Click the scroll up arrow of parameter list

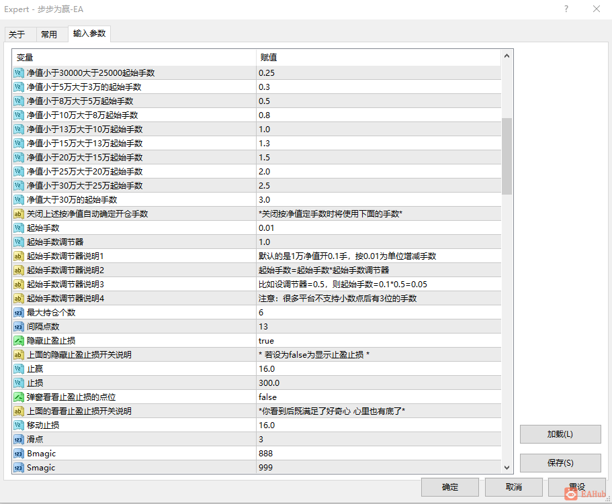point(507,56)
